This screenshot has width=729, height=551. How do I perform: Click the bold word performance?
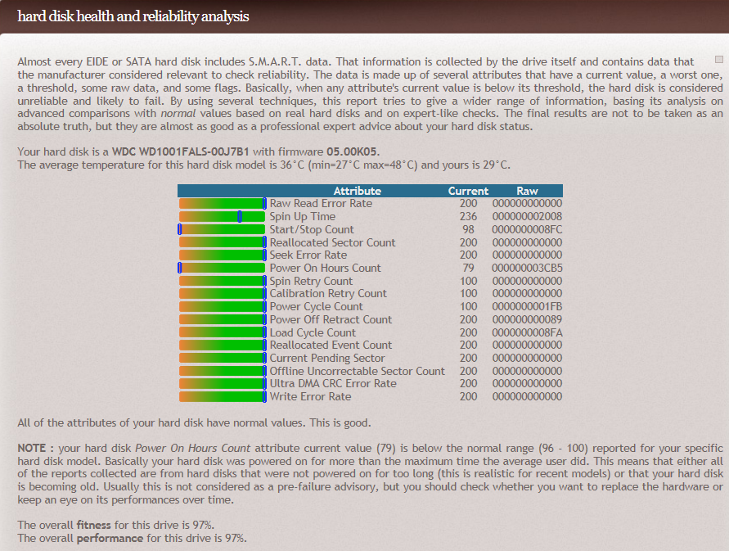tap(110, 539)
